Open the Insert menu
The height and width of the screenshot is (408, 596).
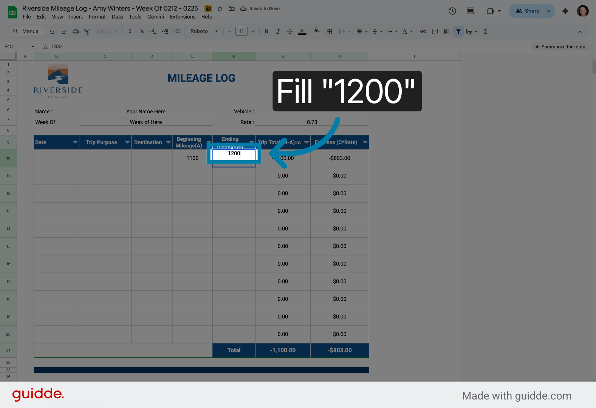point(76,17)
